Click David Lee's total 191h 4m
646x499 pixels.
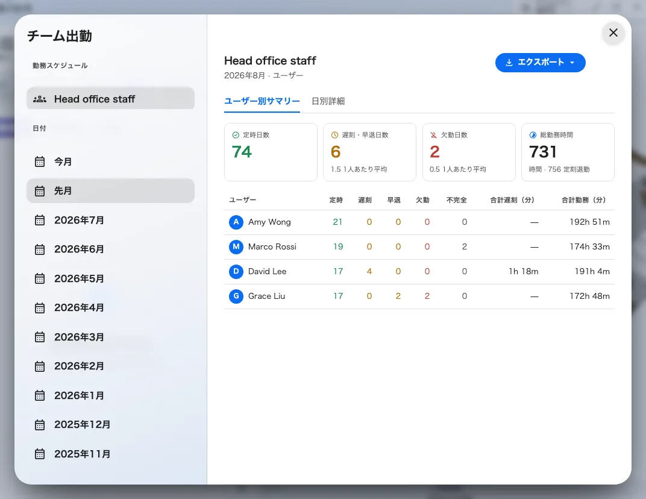(x=592, y=272)
